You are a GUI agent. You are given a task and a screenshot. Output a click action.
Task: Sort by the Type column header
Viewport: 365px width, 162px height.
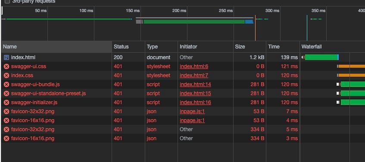pos(161,47)
